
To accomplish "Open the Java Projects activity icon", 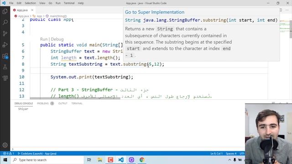I will pos(5,78).
